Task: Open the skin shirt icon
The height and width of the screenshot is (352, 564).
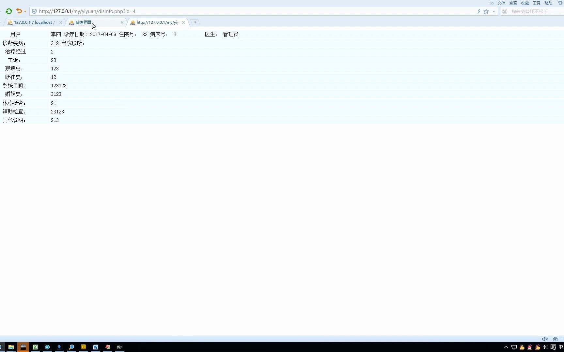Action: point(560,3)
